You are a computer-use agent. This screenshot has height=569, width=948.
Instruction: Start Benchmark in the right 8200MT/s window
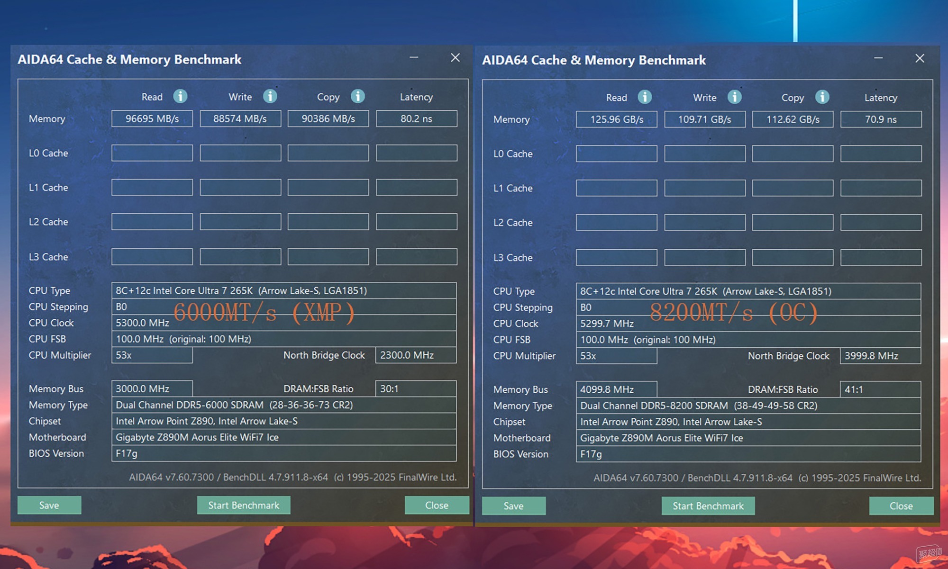tap(708, 506)
